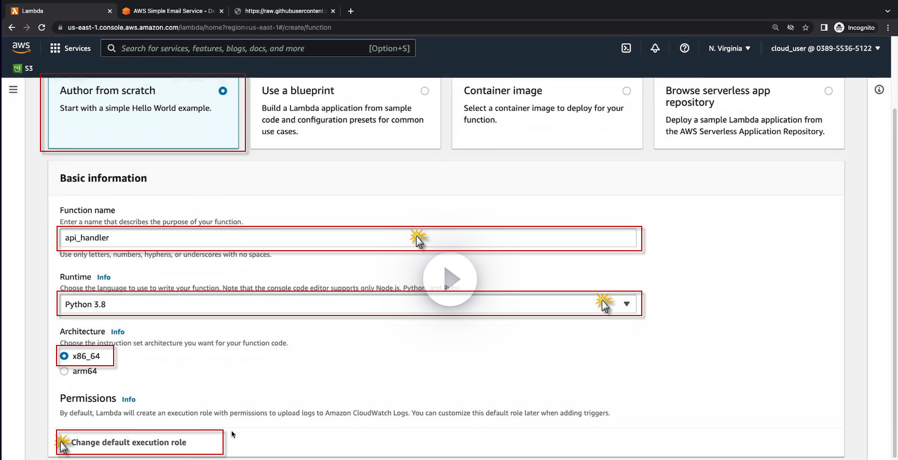898x460 pixels.
Task: Open the browser zoom magnifier icon
Action: (x=776, y=27)
